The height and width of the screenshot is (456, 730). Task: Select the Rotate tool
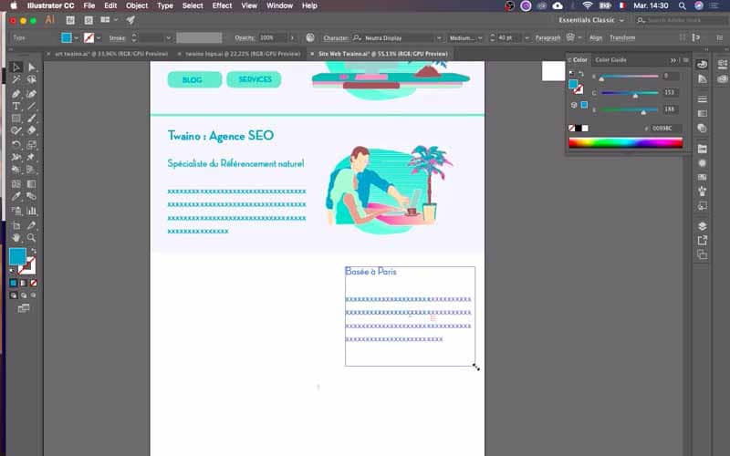[16, 145]
